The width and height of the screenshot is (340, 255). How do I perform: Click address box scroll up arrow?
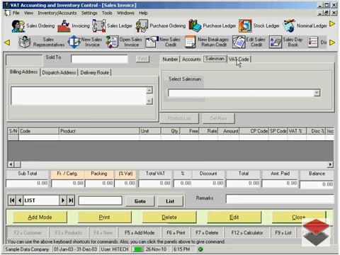(149, 90)
